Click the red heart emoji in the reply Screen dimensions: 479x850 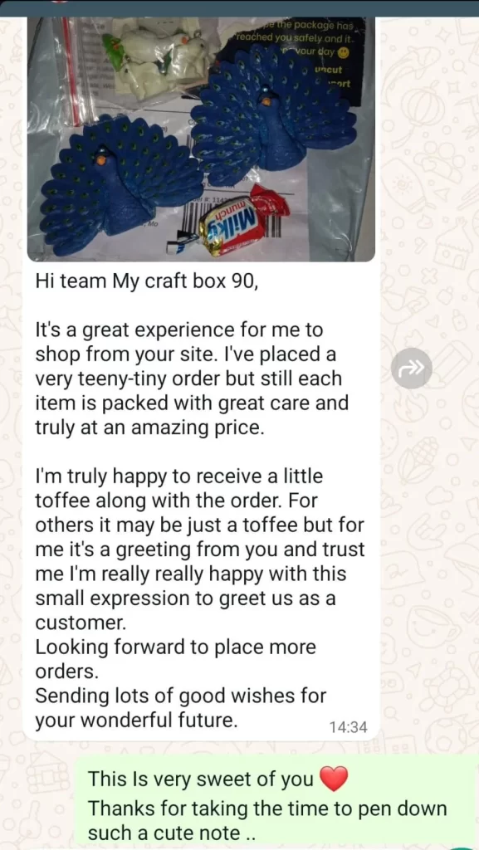(x=334, y=779)
